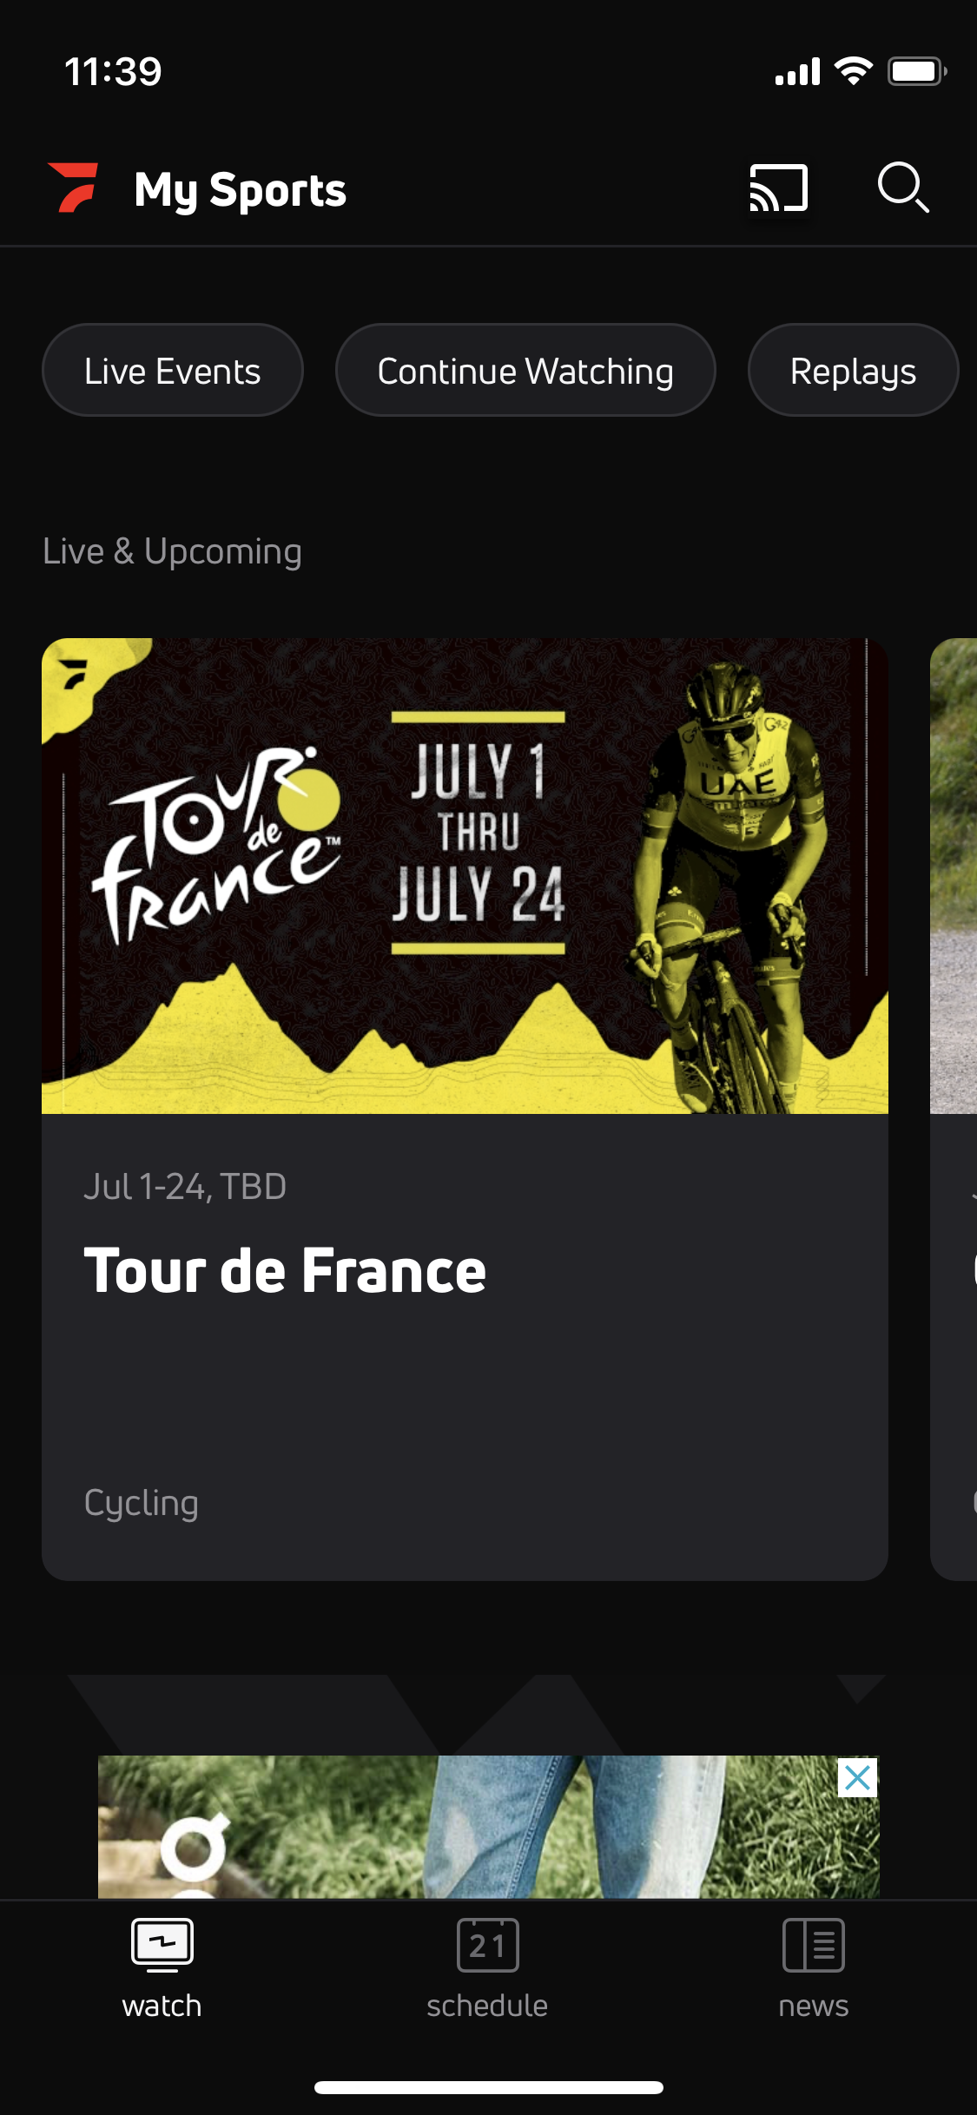Open search with the magnifying glass
The width and height of the screenshot is (977, 2115).
[x=902, y=187]
